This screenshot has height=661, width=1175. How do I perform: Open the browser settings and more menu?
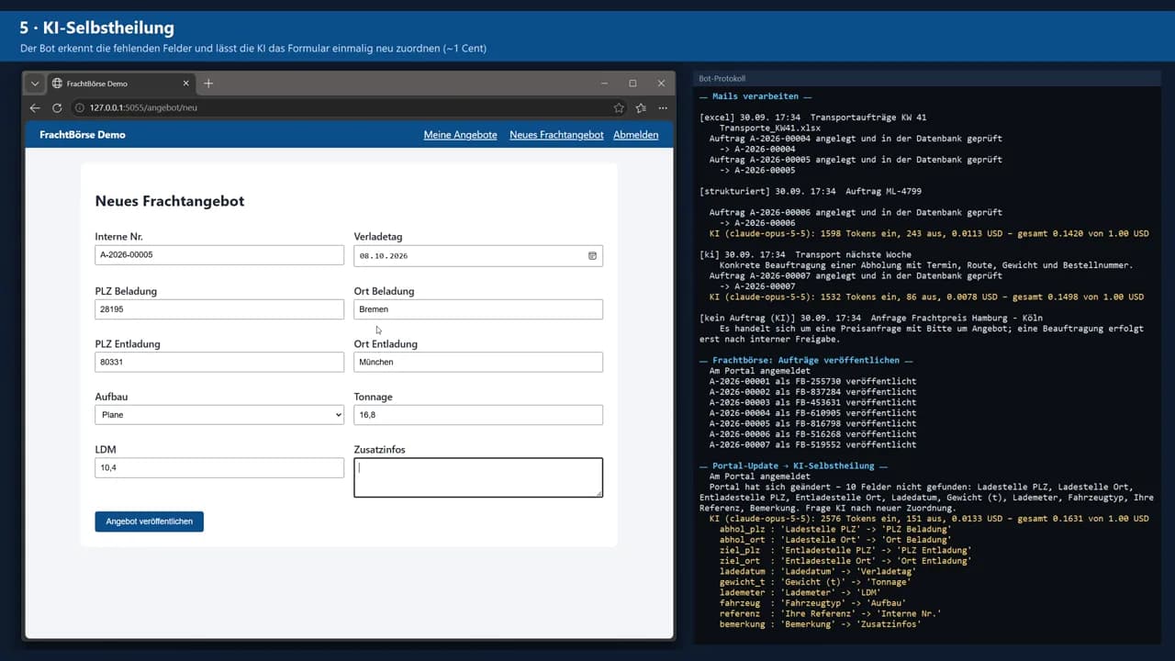coord(663,108)
